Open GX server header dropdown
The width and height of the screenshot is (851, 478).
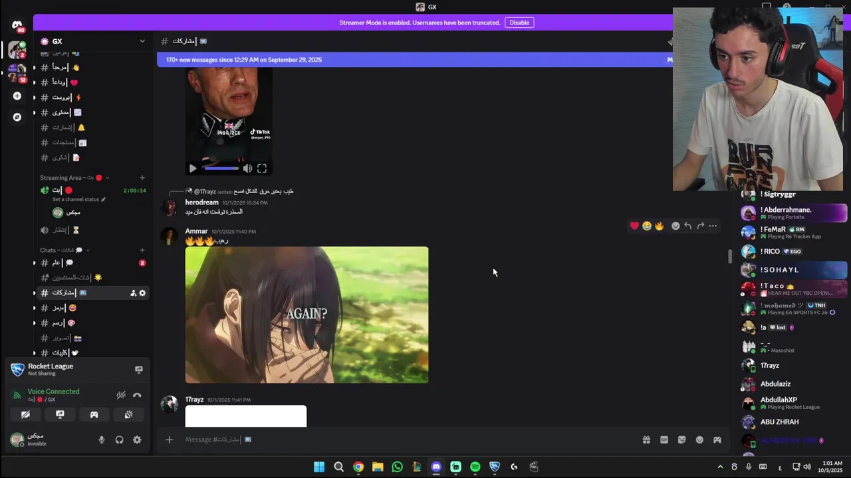[x=142, y=41]
